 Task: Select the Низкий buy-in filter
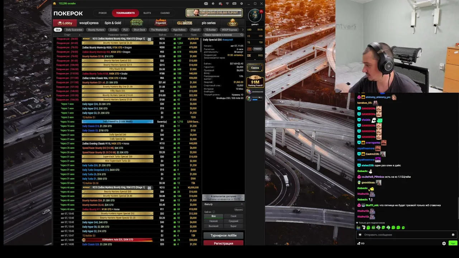tap(213, 221)
